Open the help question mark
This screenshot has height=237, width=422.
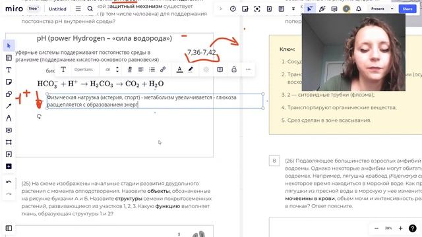click(x=412, y=228)
